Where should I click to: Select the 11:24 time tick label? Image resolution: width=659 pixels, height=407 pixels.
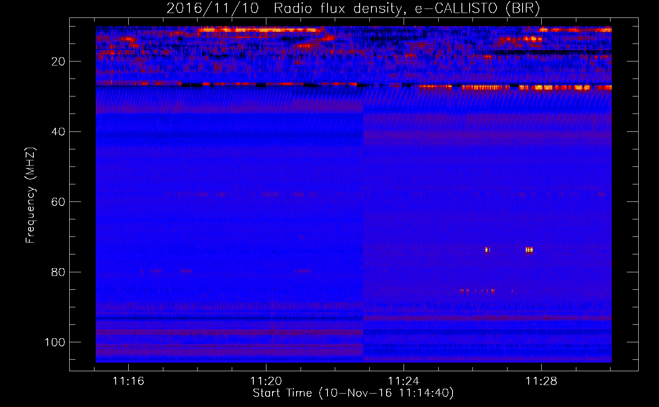[x=404, y=381]
